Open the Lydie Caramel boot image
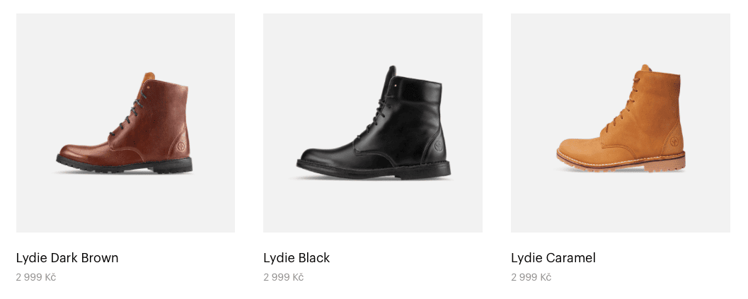Image resolution: width=748 pixels, height=299 pixels. tap(620, 122)
